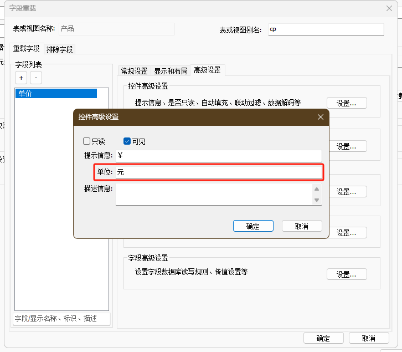This screenshot has height=352, width=402.
Task: Click the up arrow in 描述信息 scrollbar
Action: pyautogui.click(x=317, y=190)
